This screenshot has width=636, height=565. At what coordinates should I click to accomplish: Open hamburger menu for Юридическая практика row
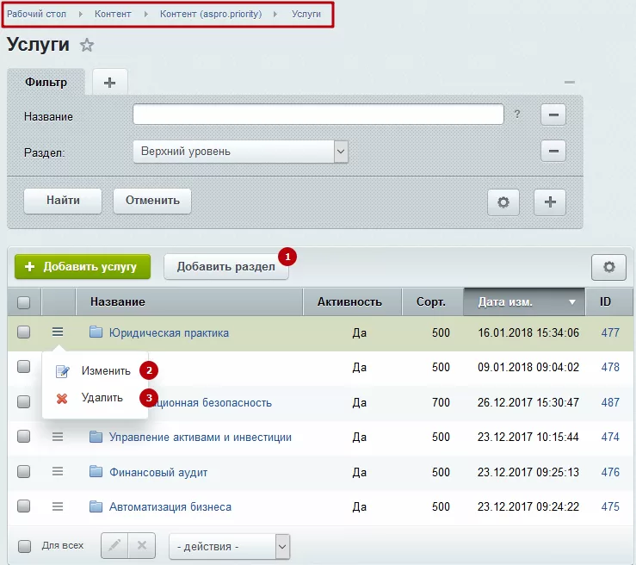(58, 332)
